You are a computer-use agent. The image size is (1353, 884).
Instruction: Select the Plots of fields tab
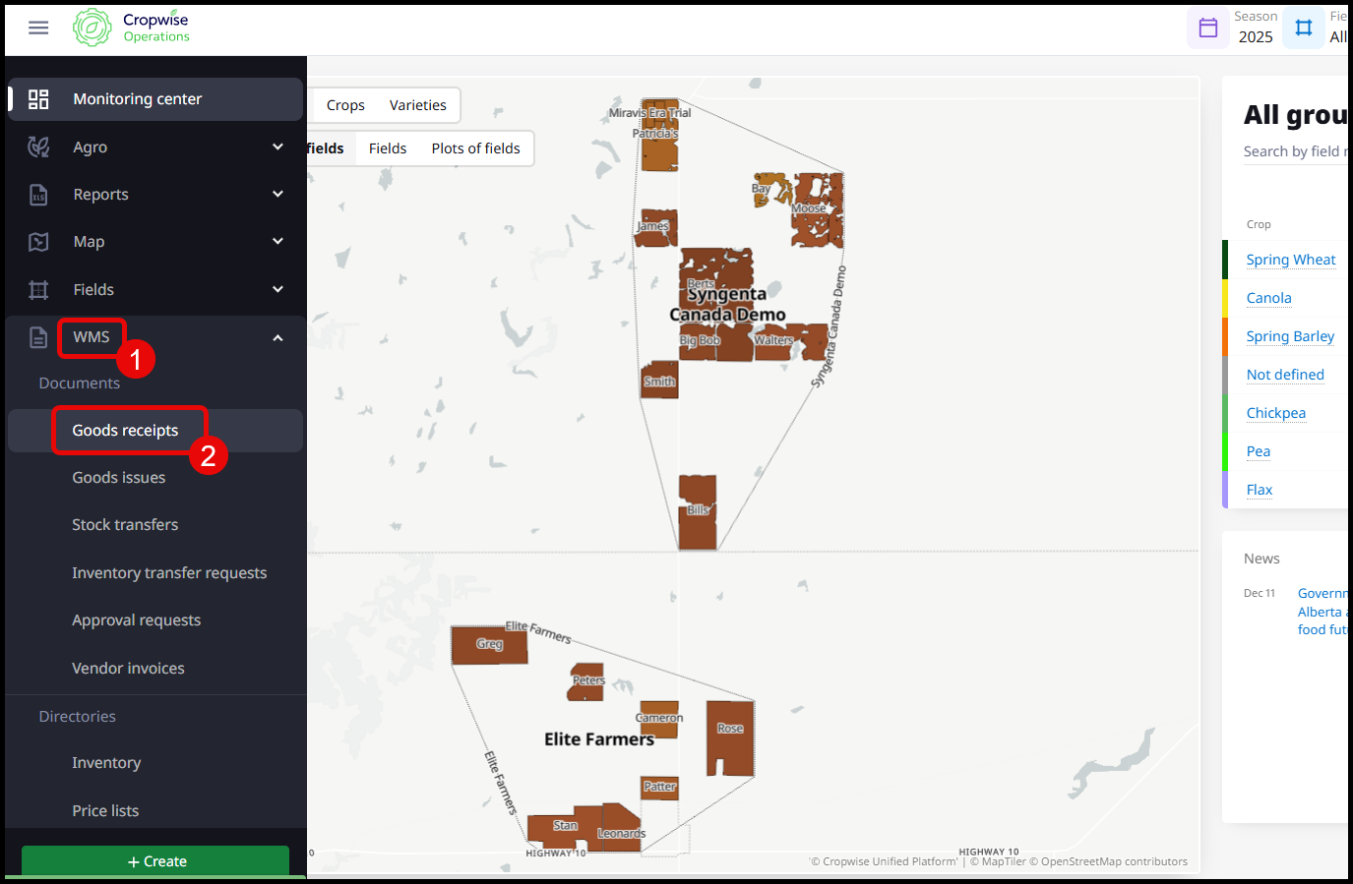pyautogui.click(x=475, y=148)
